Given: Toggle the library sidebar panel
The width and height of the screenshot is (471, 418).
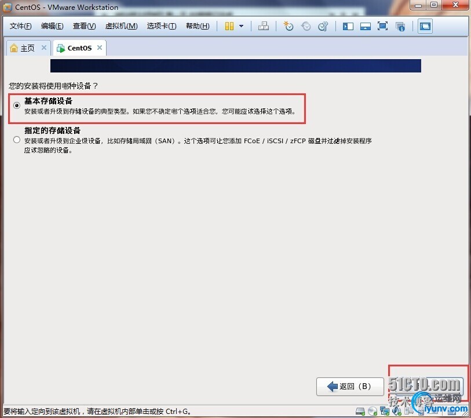Looking at the screenshot, I should click(x=348, y=26).
